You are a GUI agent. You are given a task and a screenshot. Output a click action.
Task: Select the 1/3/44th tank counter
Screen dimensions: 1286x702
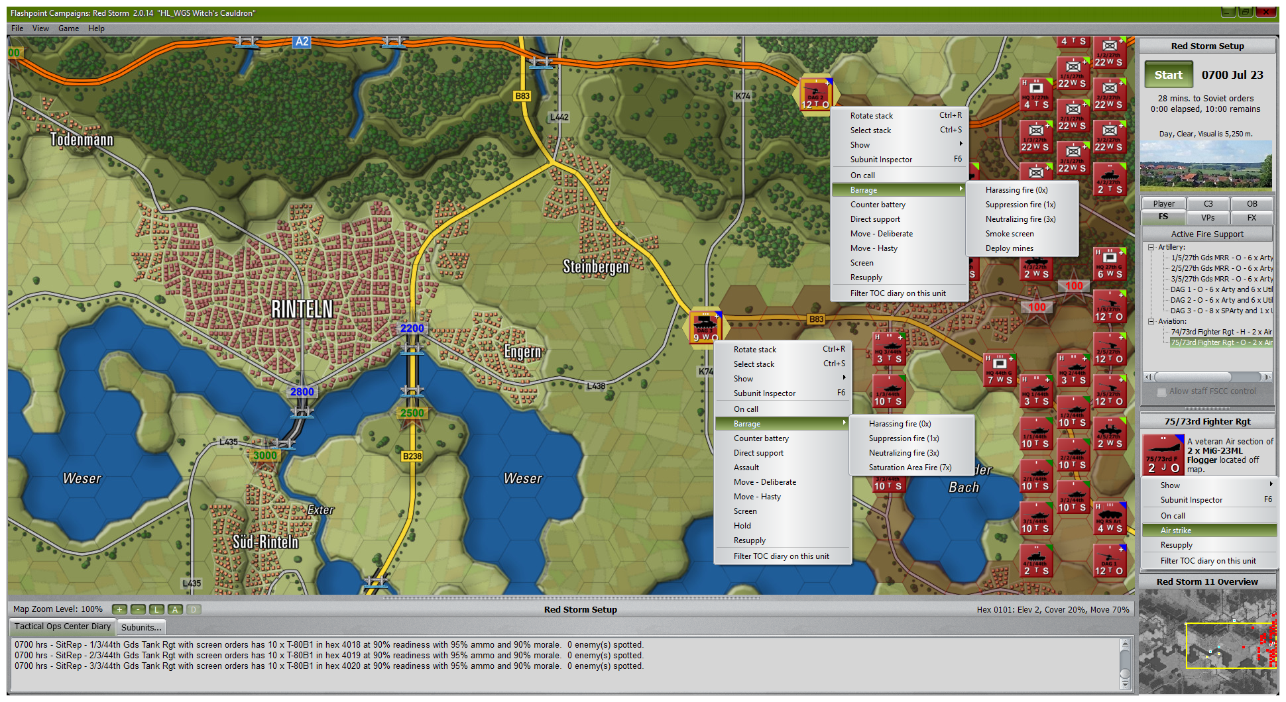coord(889,391)
